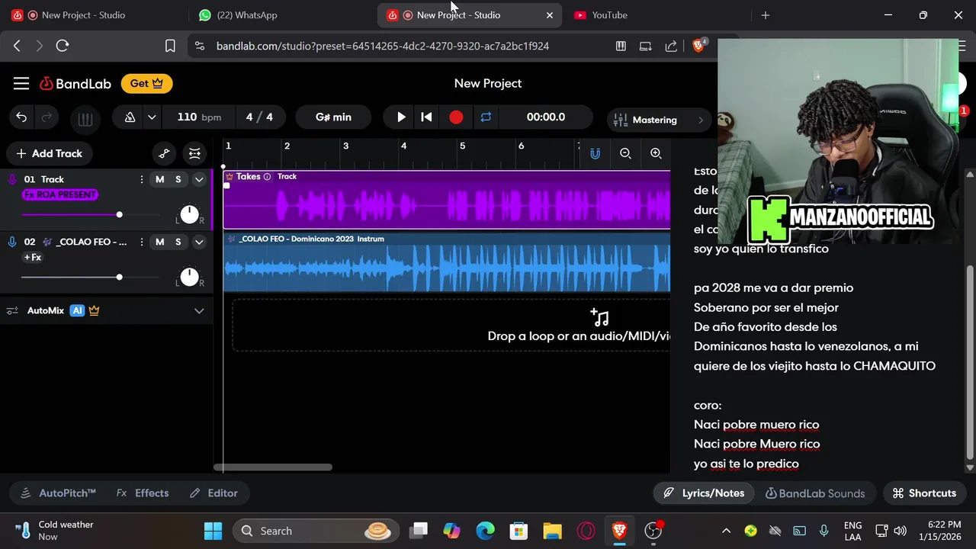This screenshot has height=549, width=976.
Task: Open the virtual piano keyboard icon
Action: (85, 118)
